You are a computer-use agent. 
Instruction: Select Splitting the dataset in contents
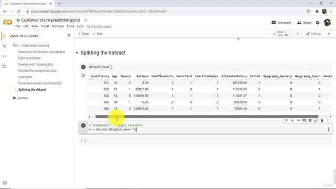click(32, 90)
